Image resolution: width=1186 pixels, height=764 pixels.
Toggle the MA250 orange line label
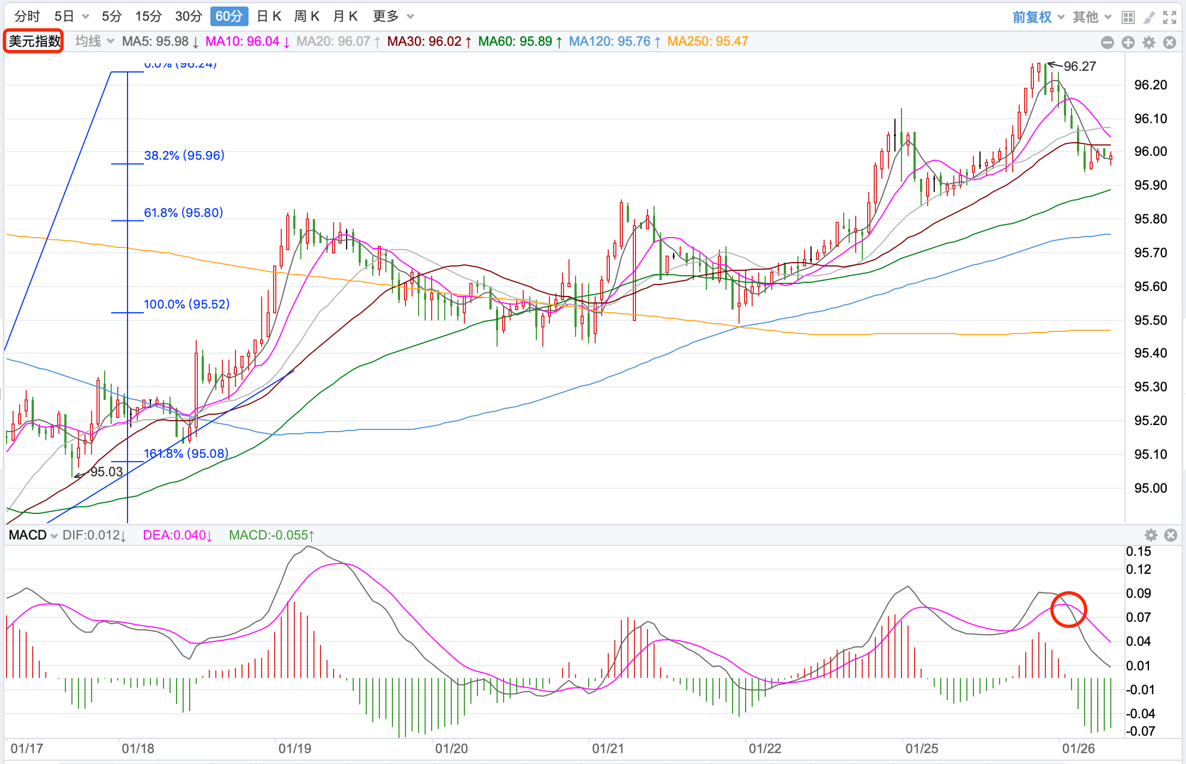pos(707,41)
